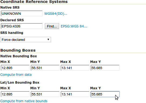This screenshot has height=103, width=146.
Task: Focus the Declared SRS field with EPSG:4326
Action: coord(22,26)
